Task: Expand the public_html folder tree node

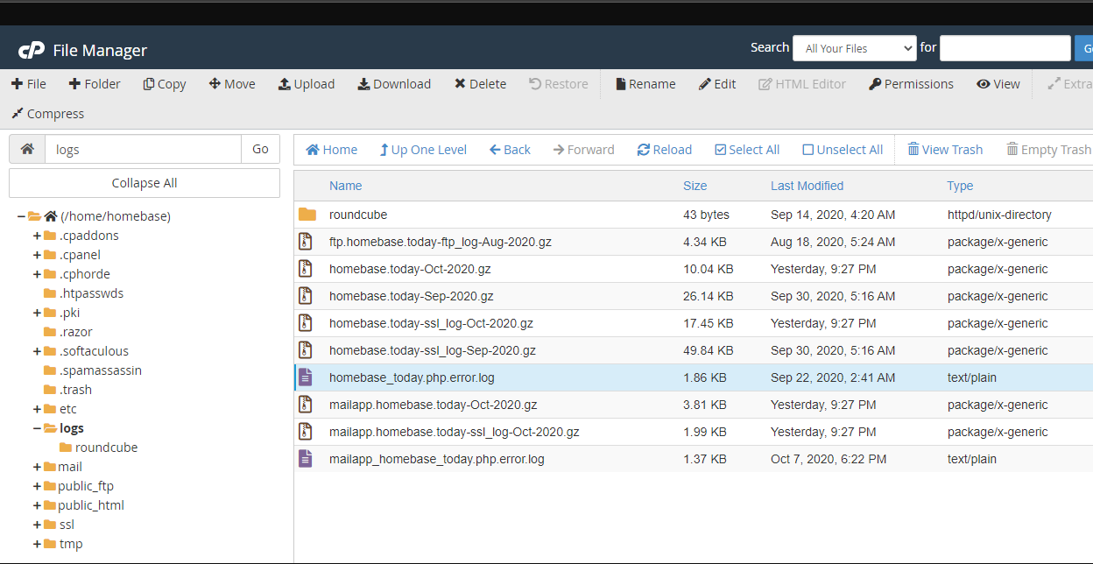Action: click(37, 505)
